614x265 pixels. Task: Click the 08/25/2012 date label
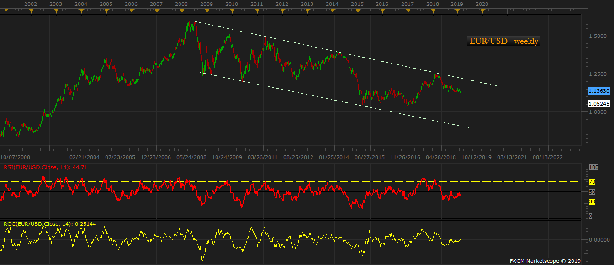coord(298,157)
